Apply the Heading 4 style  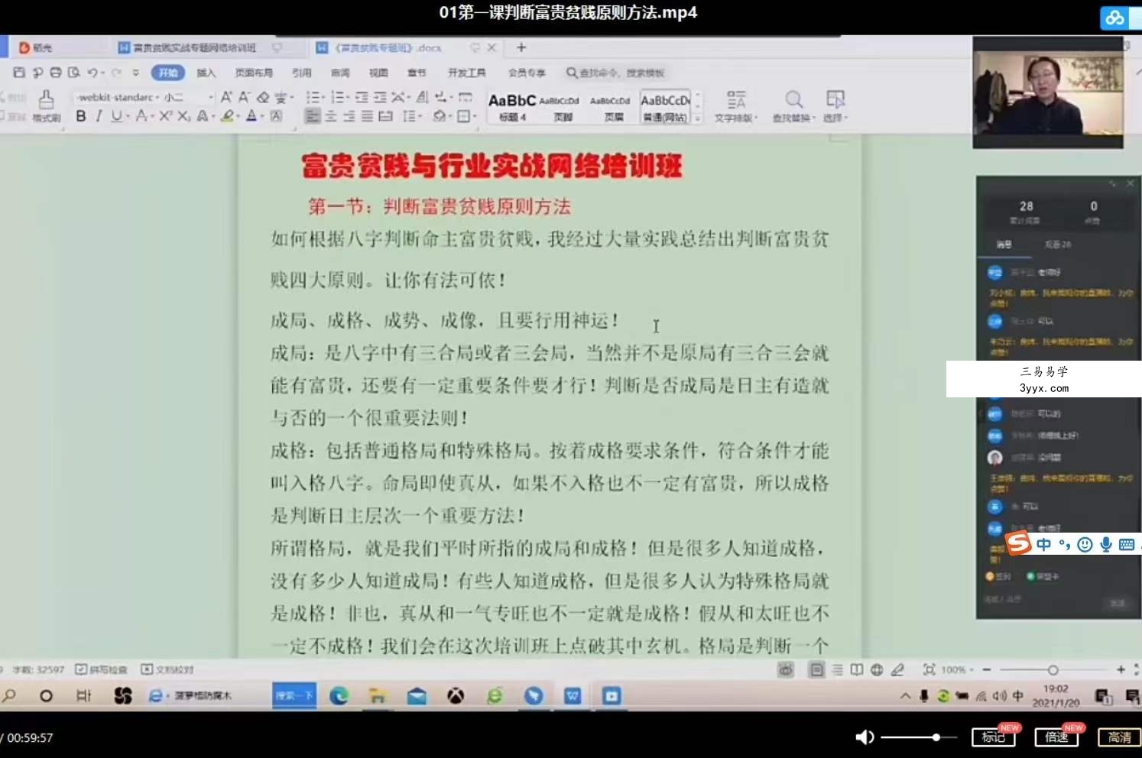(512, 107)
